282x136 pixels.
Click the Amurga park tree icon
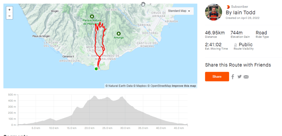119,33
